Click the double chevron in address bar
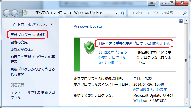191x108 pixels. click(31, 13)
